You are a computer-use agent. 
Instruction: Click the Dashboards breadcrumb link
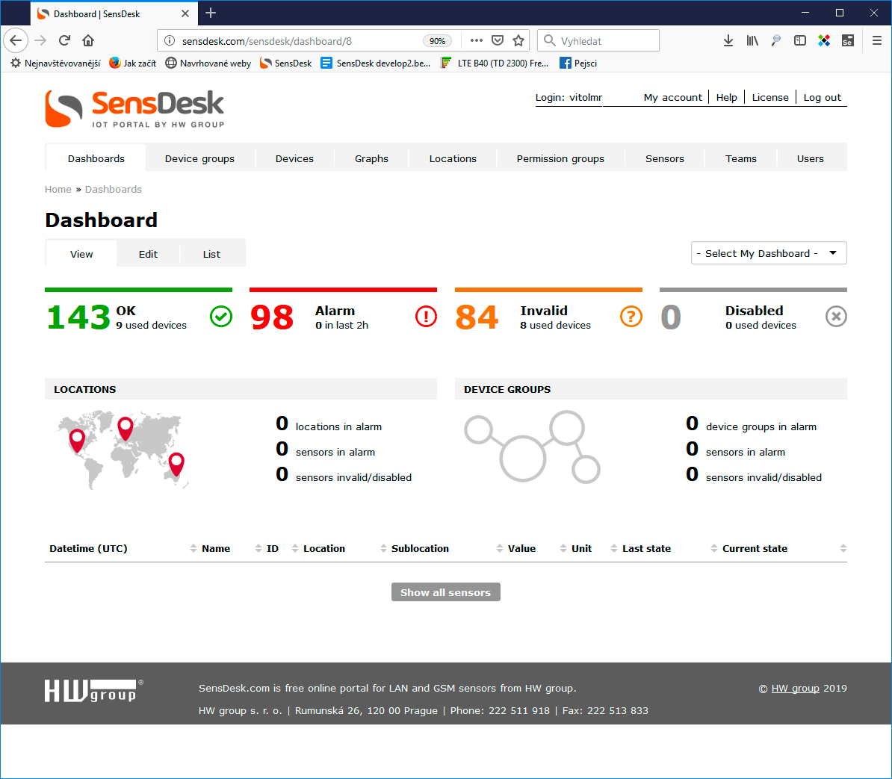click(x=114, y=190)
